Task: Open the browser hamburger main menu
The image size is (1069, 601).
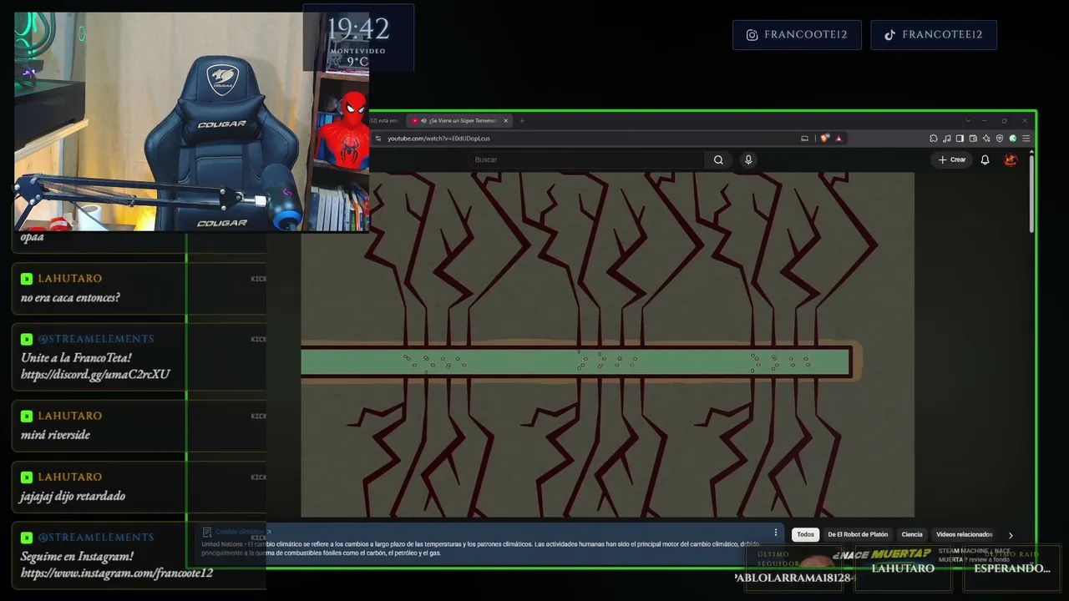Action: 1026,139
